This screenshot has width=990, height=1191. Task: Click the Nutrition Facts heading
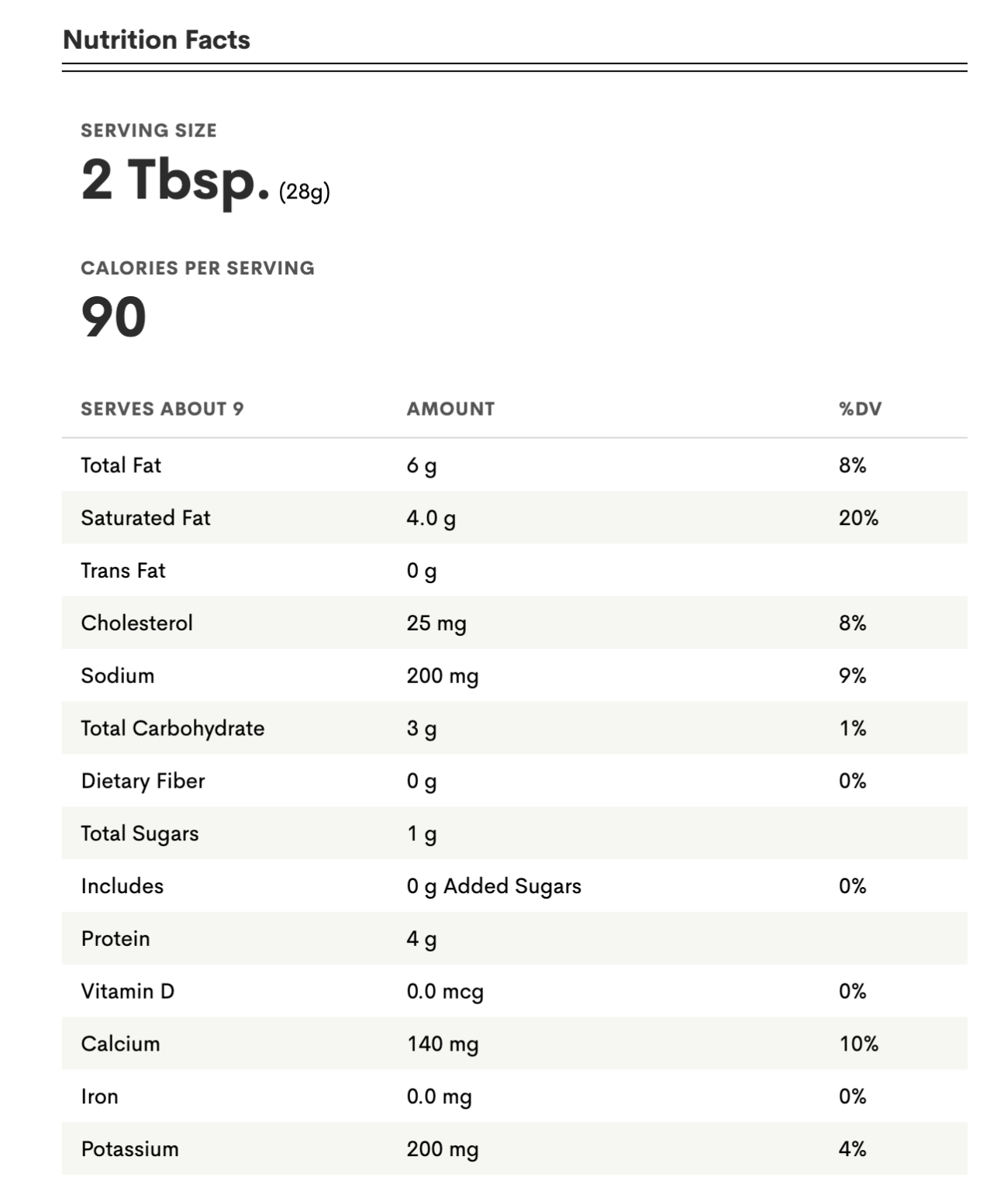click(x=157, y=40)
